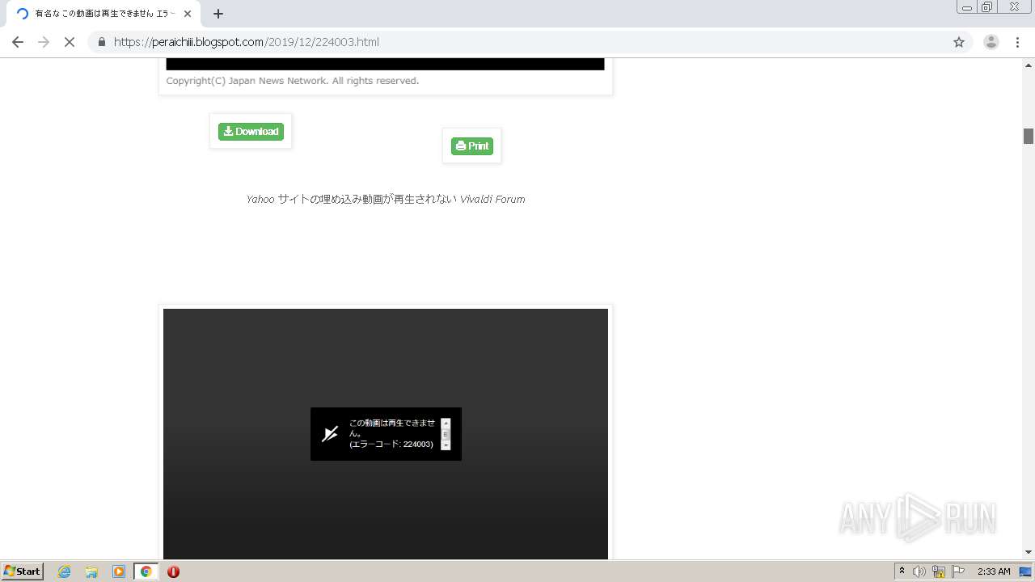
Task: Click scroll-down arrow in error message box
Action: (x=446, y=445)
